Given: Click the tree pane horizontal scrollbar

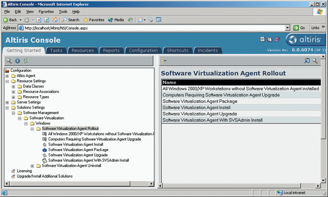Looking at the screenshot, I should (x=79, y=183).
